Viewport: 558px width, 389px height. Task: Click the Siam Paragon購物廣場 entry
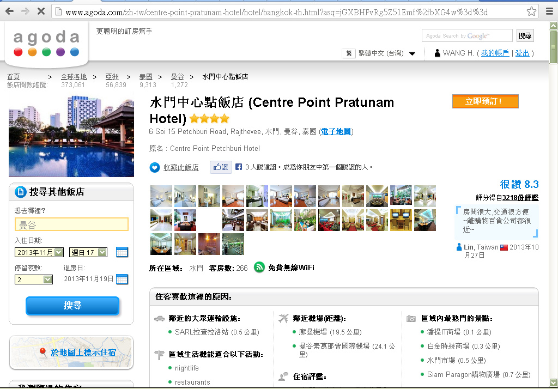tap(478, 375)
